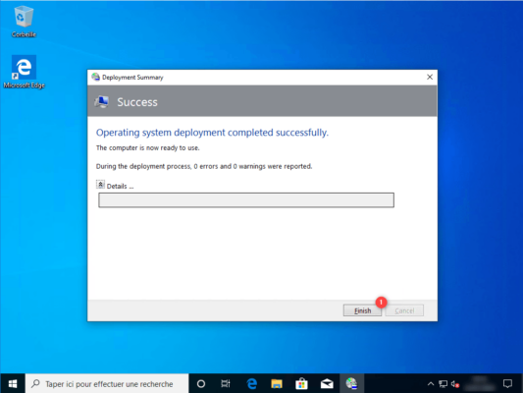Click the taskbar search box
Screen dimensions: 523x393
coord(107,383)
